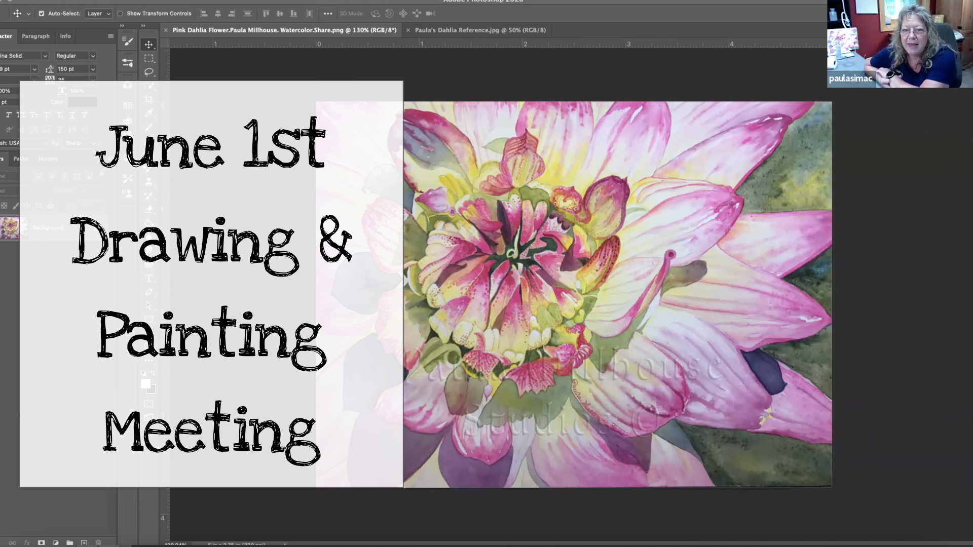Click the 150 pt leading field
The height and width of the screenshot is (547, 973).
pyautogui.click(x=73, y=69)
